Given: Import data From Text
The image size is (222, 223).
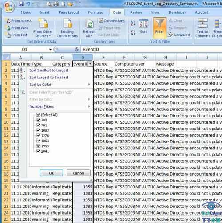Looking at the screenshot, I should [x=16, y=35].
